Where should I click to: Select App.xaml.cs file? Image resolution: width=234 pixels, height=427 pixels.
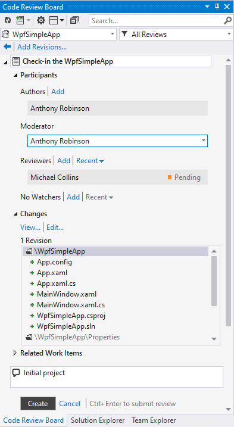[x=57, y=283]
